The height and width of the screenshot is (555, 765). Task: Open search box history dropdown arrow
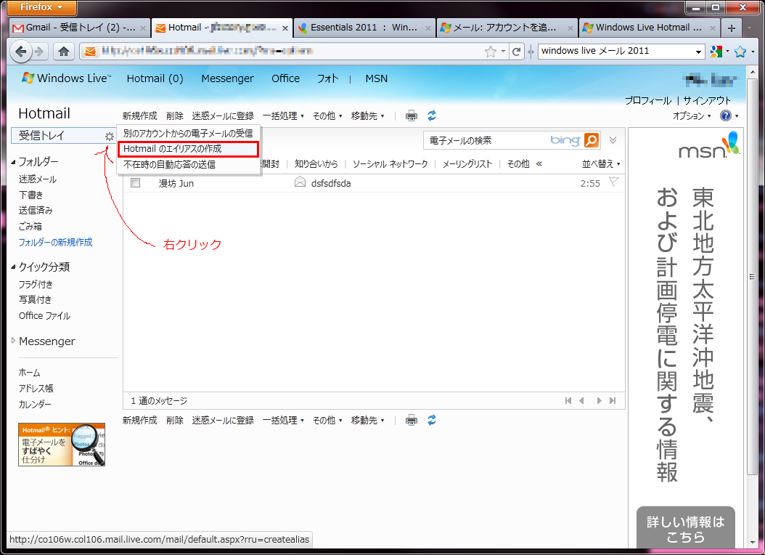click(699, 52)
